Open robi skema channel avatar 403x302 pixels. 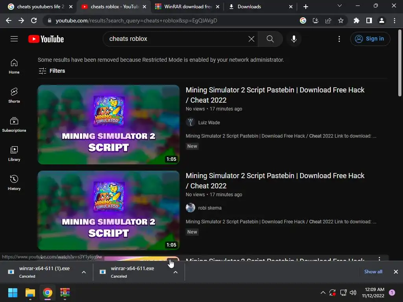tap(190, 208)
